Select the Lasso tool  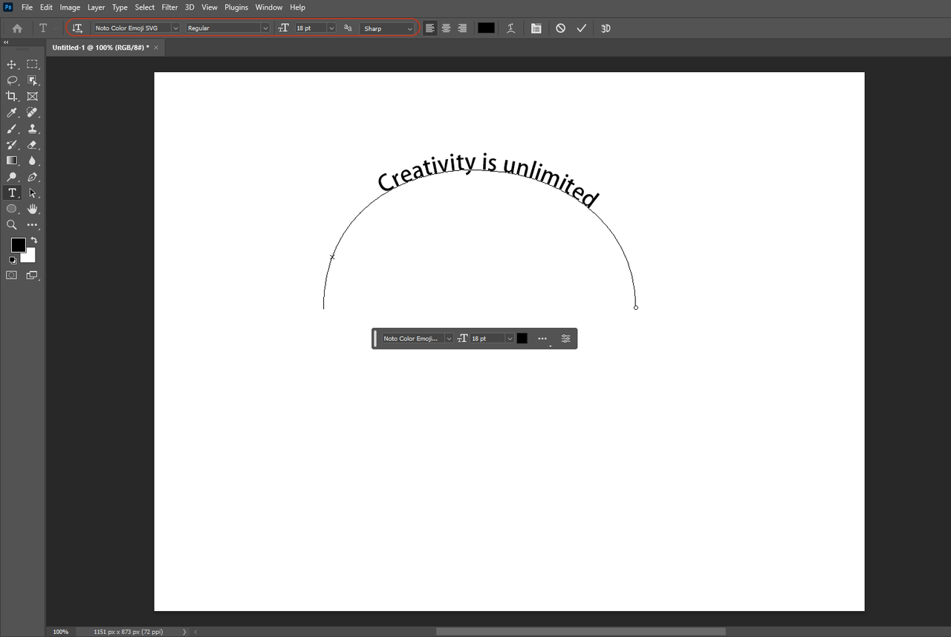click(x=10, y=80)
